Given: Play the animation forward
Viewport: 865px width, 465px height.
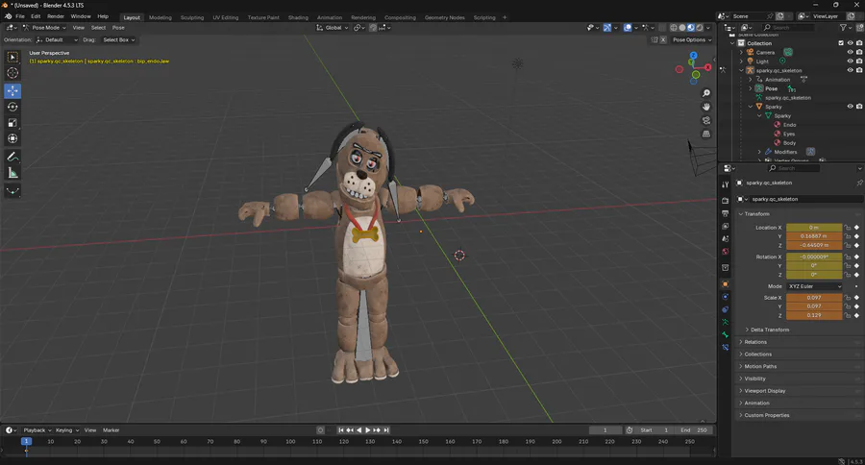Looking at the screenshot, I should tap(368, 430).
